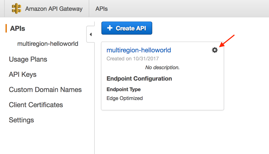Image resolution: width=269 pixels, height=154 pixels.
Task: Click the 'No description.' text
Action: point(162,67)
